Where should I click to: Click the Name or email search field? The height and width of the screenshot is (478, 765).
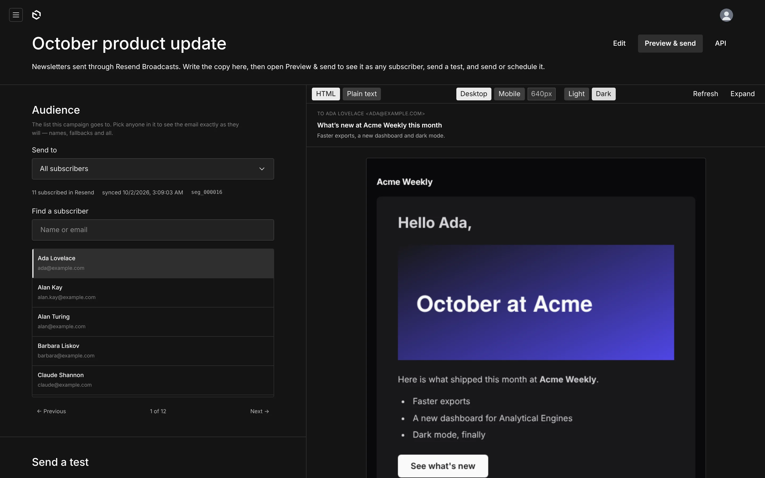[x=153, y=230]
